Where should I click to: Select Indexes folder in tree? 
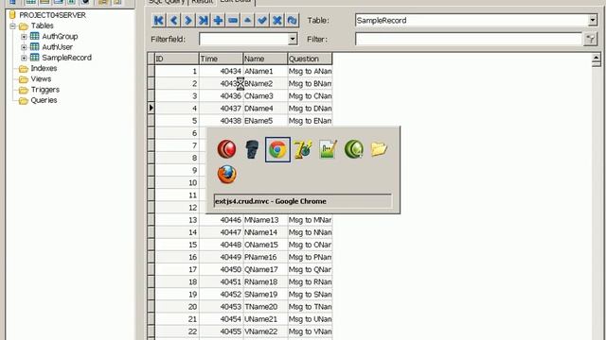(44, 68)
